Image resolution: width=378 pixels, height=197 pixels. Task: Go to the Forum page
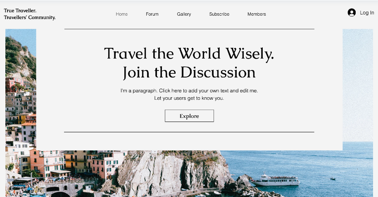click(152, 14)
